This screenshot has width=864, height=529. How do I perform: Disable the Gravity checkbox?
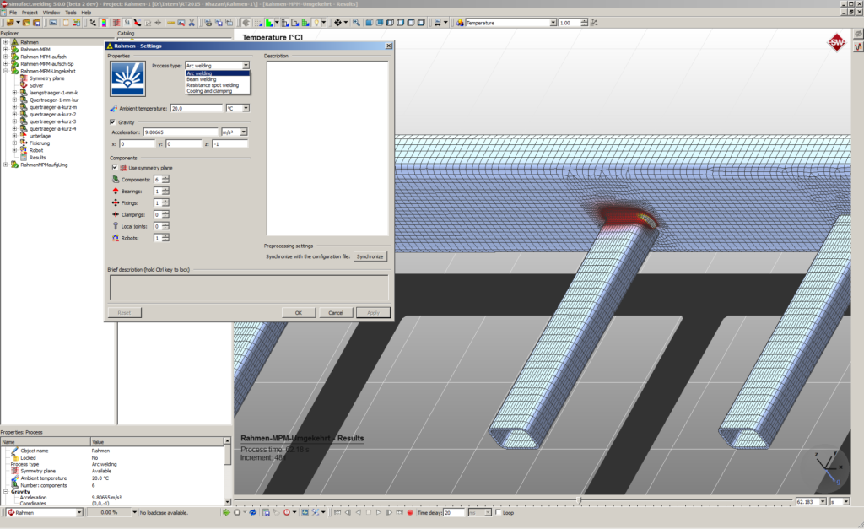(x=113, y=122)
